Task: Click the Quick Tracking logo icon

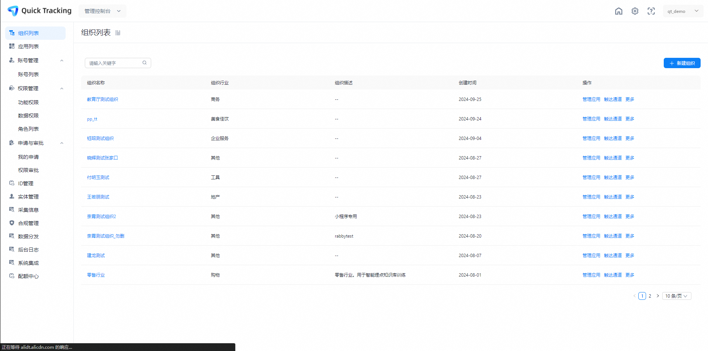Action: [13, 11]
